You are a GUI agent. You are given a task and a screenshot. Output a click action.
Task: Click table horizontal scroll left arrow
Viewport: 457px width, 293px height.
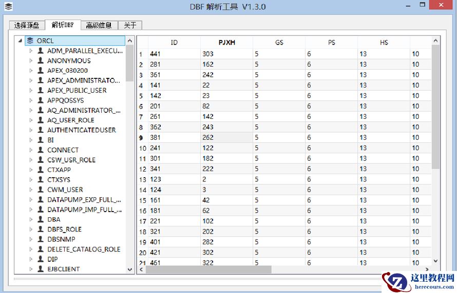(x=141, y=270)
